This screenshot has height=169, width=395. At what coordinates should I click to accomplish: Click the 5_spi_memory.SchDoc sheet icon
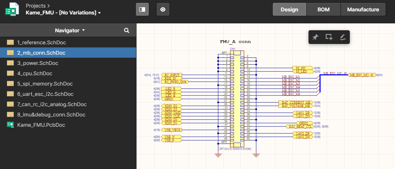pyautogui.click(x=10, y=83)
